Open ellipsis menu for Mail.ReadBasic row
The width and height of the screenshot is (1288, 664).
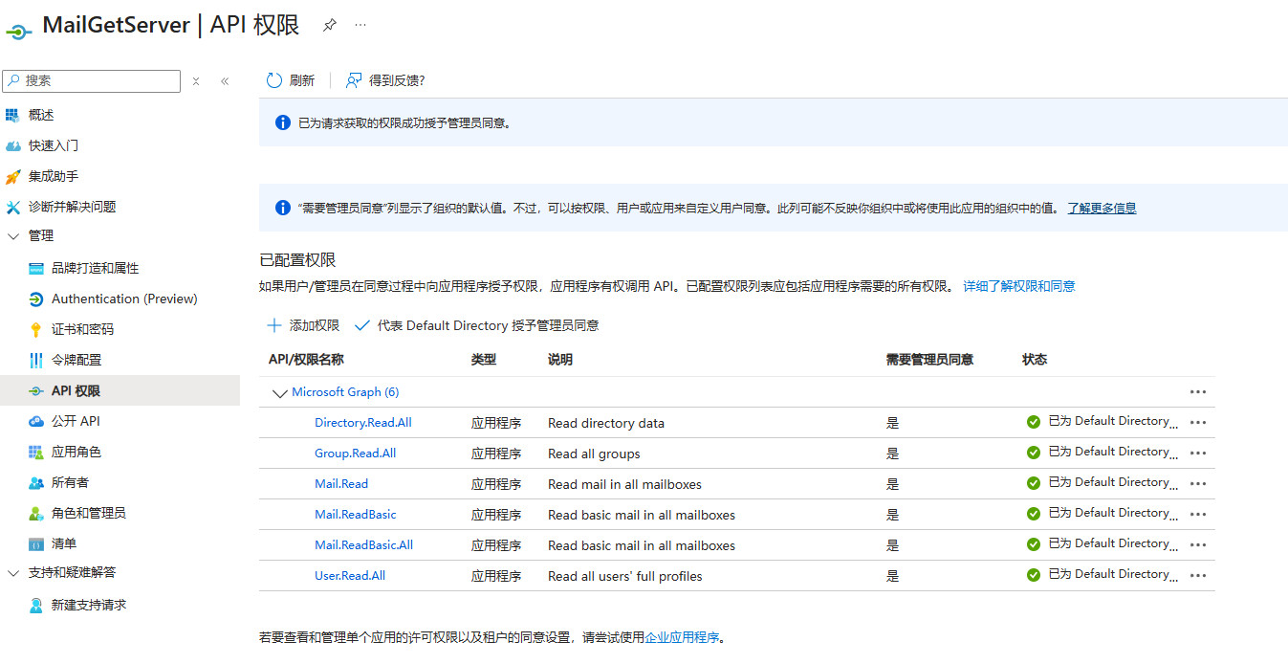point(1198,514)
